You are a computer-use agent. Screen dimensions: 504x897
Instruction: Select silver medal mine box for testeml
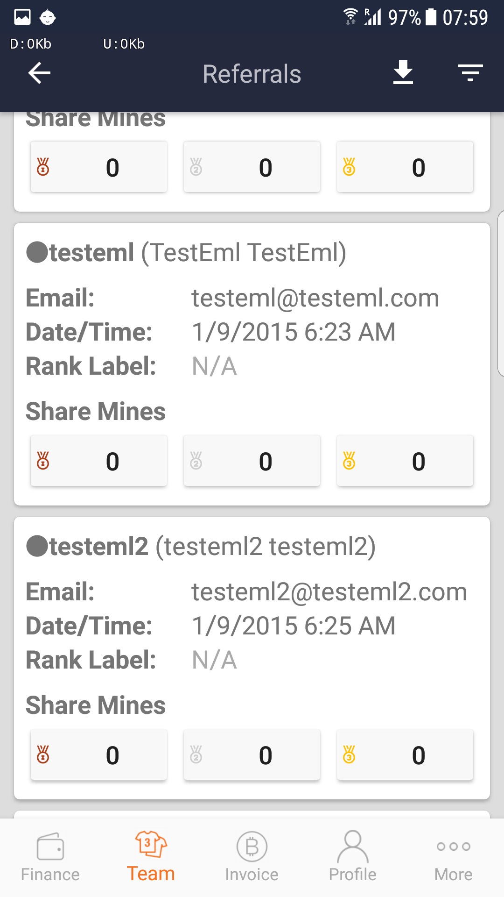pyautogui.click(x=252, y=461)
